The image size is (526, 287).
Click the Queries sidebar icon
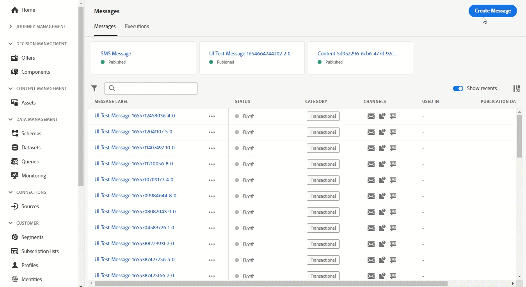(x=15, y=161)
